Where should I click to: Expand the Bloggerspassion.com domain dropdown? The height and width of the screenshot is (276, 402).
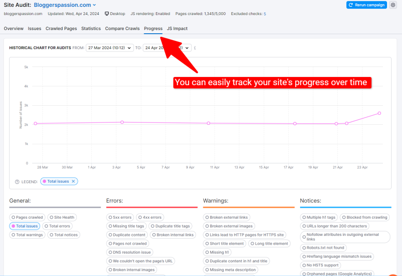point(65,5)
